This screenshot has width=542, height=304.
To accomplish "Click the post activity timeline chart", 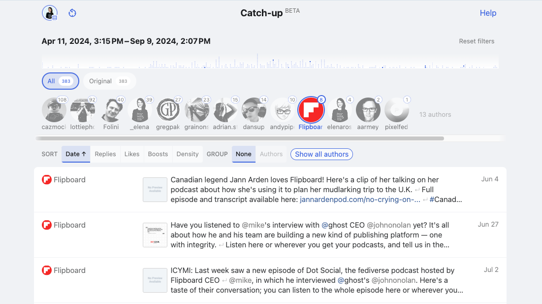I will (270, 62).
